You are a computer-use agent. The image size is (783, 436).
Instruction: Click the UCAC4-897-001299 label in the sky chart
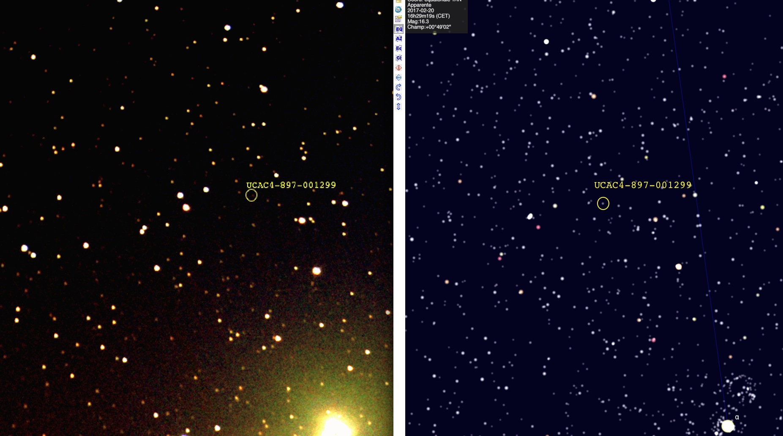[x=643, y=185]
